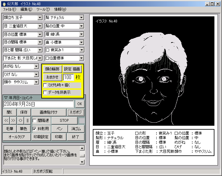Click the help text scrollbar up arrow

click(82, 148)
